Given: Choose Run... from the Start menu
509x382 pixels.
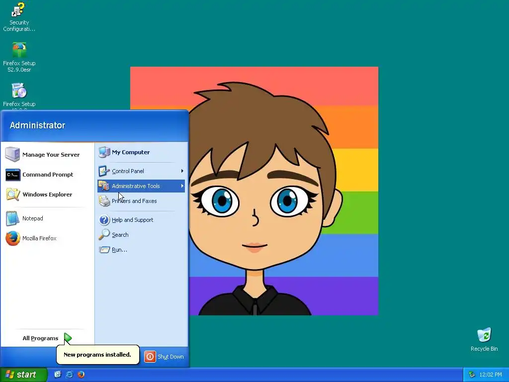Looking at the screenshot, I should pos(141,250).
